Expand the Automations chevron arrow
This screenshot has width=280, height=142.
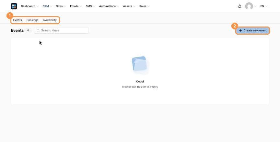[x=118, y=6]
